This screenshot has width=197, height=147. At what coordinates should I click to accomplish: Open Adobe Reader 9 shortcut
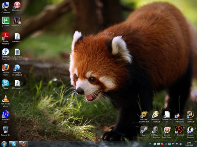(6, 38)
